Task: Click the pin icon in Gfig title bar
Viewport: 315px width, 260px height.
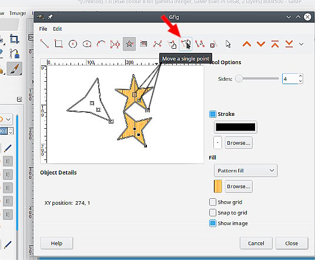Action: [x=50, y=17]
